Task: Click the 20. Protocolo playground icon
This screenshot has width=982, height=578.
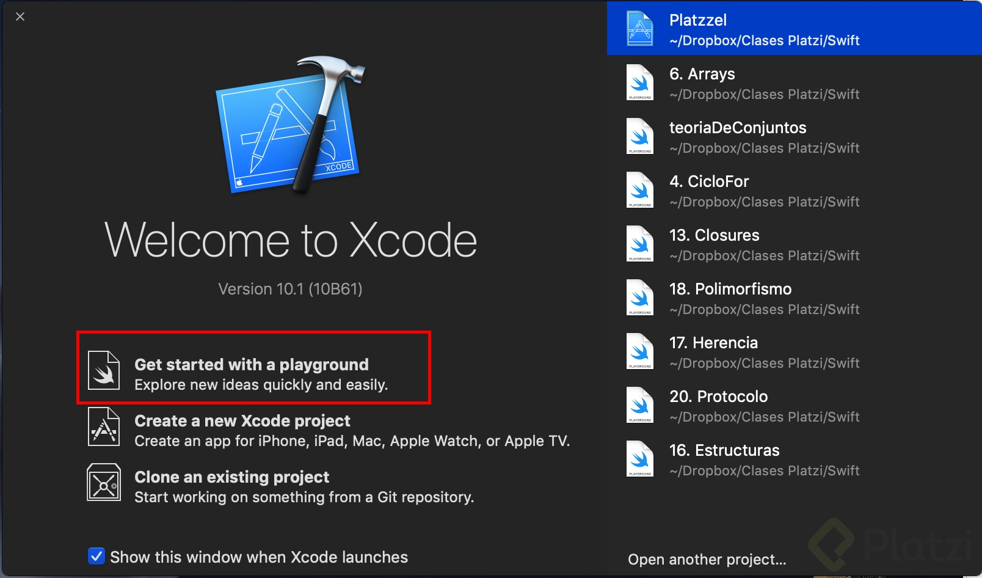Action: 640,405
